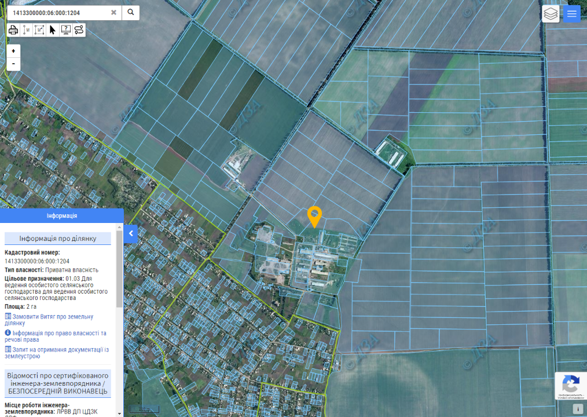
Task: Activate the pointer selection tool
Action: 53,30
